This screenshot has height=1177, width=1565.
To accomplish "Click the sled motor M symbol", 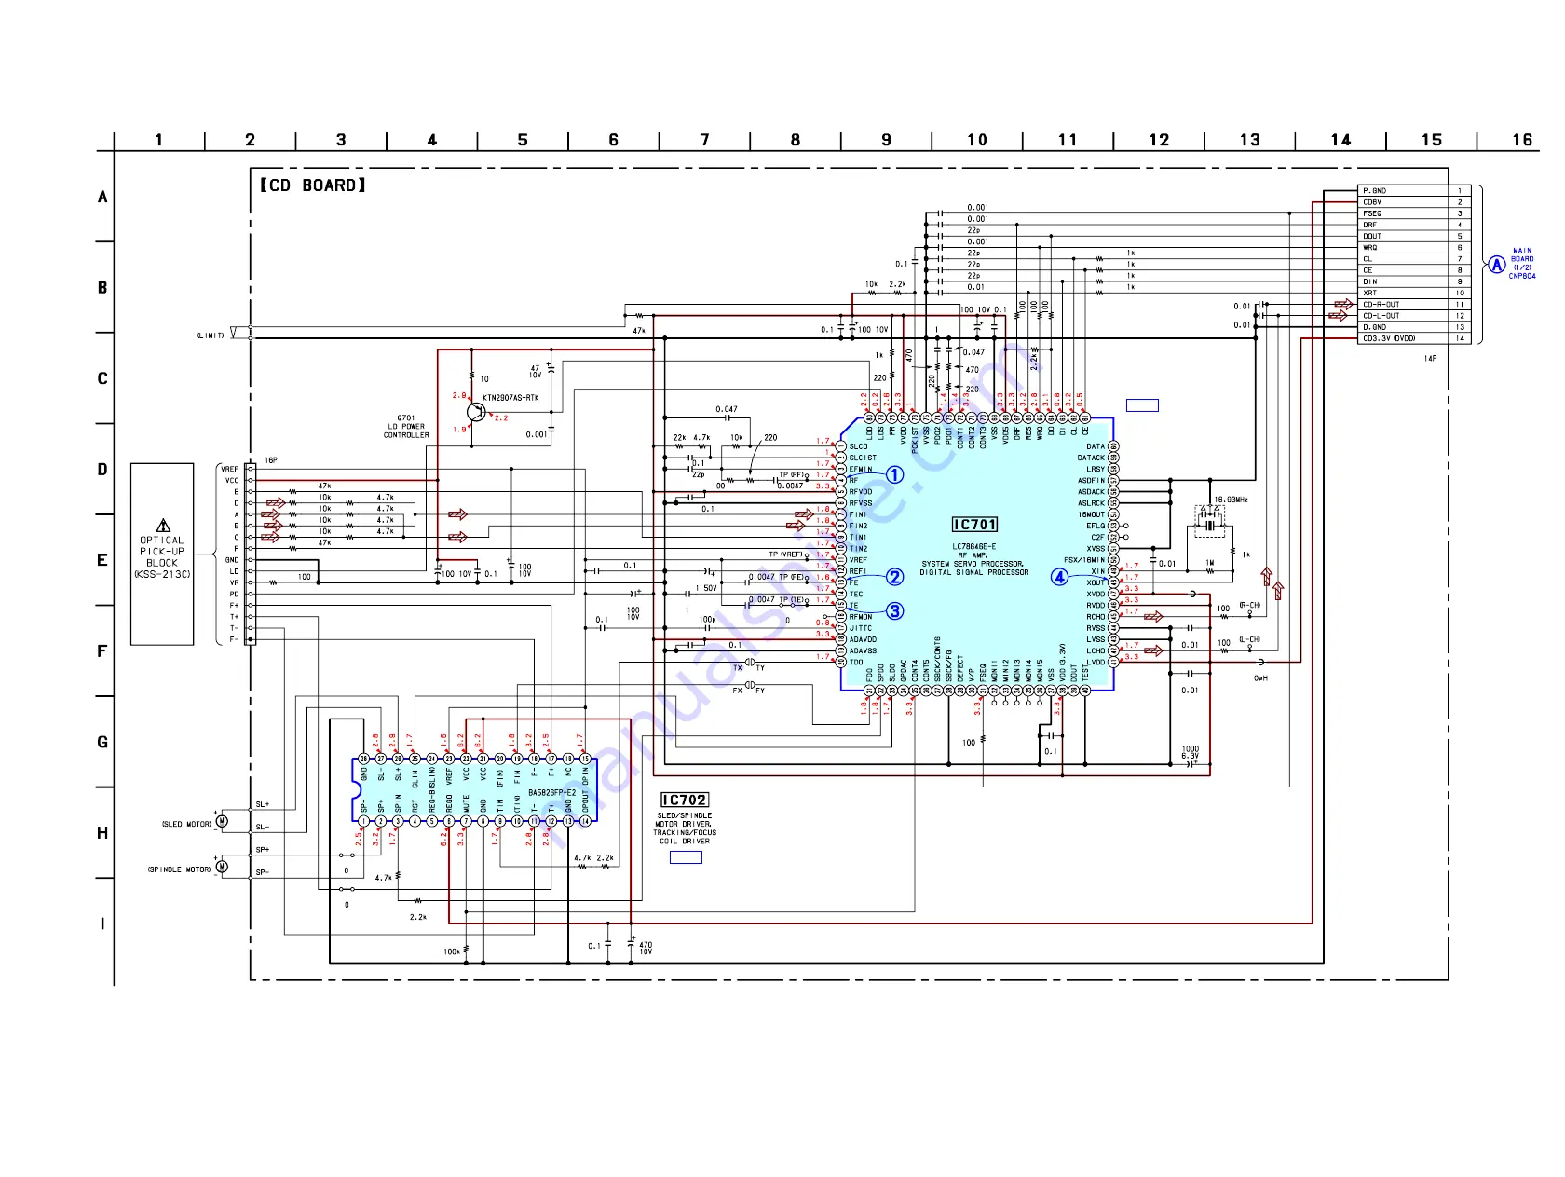I will [x=222, y=821].
